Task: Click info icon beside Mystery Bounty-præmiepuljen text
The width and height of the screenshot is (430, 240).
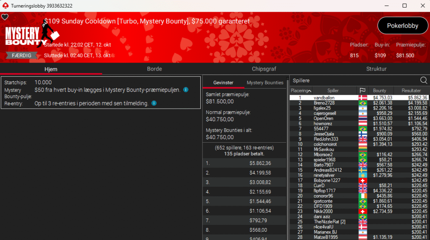Action: click(186, 90)
